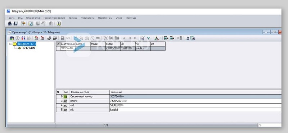
Task: Click the uid column header
Action: [x=128, y=44]
